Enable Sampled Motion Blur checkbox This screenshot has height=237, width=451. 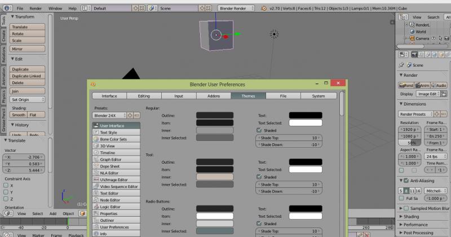click(406, 208)
